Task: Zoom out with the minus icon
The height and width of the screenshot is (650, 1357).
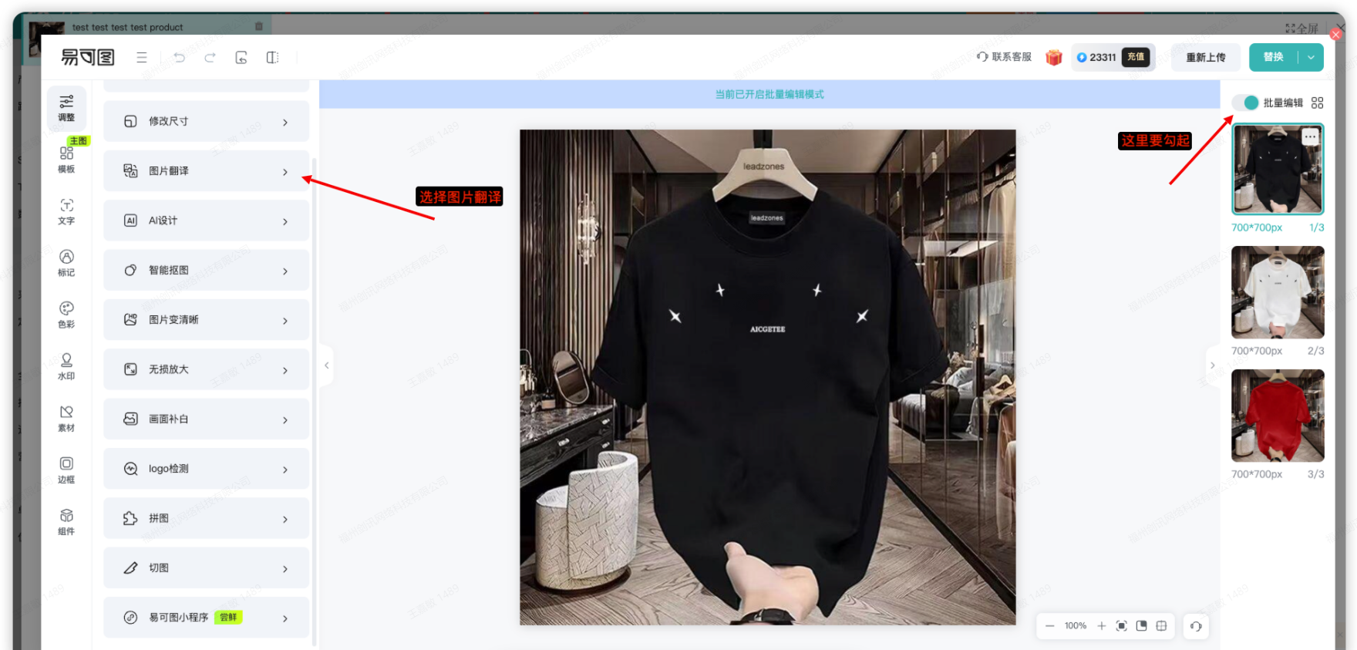Action: tap(1050, 626)
